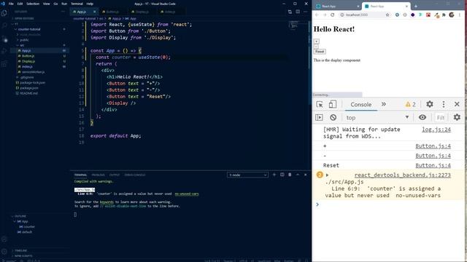Click the split editor icon
467x262 pixels.
(298, 12)
